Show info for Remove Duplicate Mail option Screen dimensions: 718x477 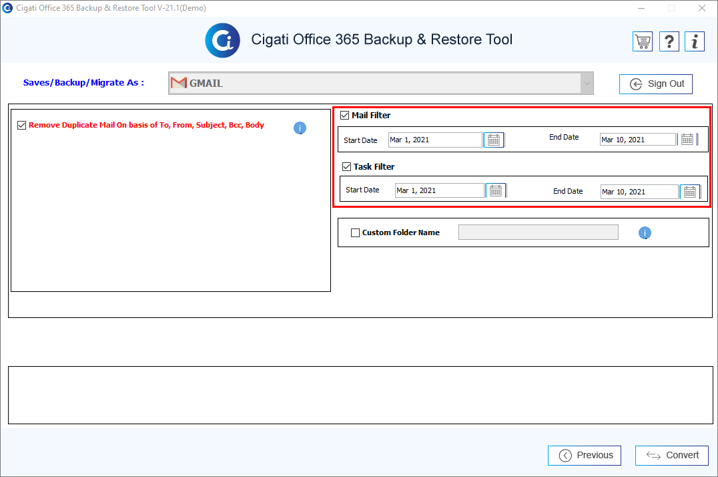point(300,128)
